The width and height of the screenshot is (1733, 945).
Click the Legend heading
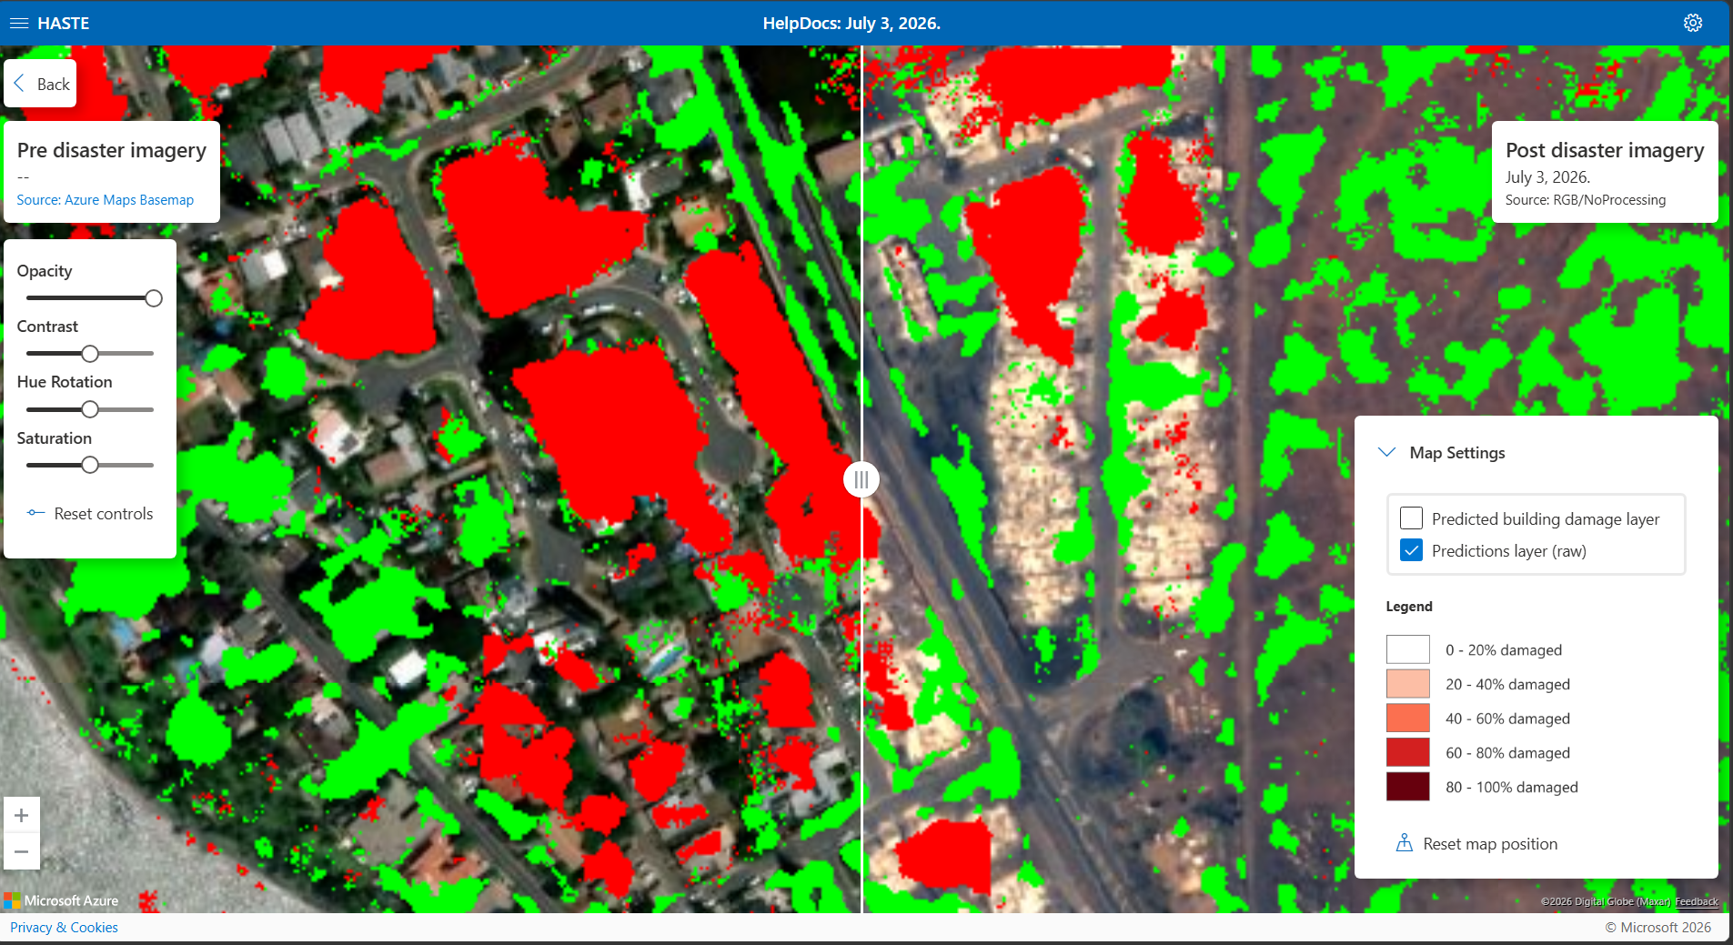pyautogui.click(x=1409, y=607)
